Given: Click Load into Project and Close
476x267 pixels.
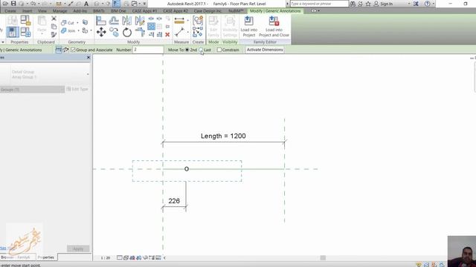Looking at the screenshot, I should pyautogui.click(x=274, y=27).
